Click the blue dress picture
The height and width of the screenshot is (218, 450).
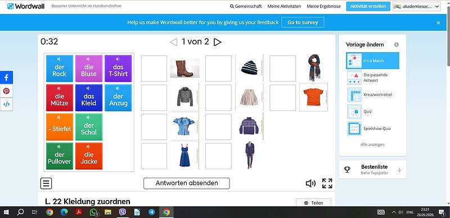pos(185,155)
